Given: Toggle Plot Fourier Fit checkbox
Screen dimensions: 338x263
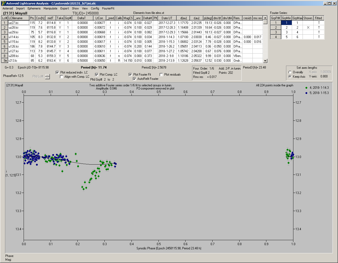Looking at the screenshot, I should [x=130, y=75].
